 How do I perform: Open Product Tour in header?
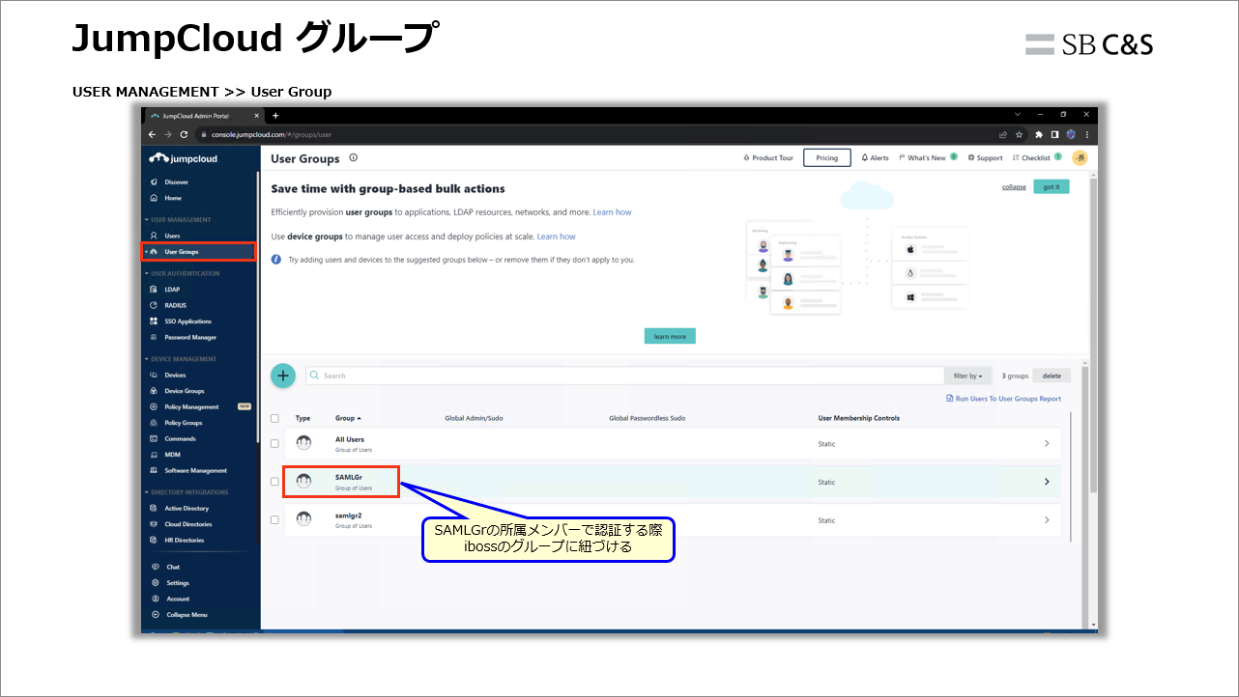768,157
